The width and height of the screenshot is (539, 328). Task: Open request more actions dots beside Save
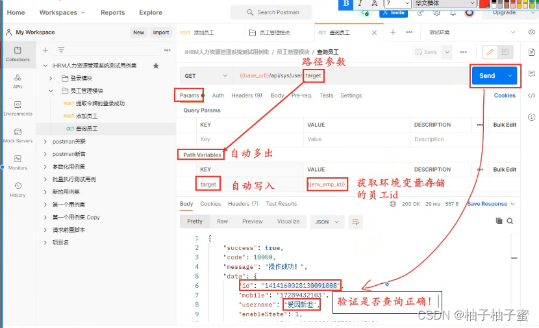pos(464,52)
